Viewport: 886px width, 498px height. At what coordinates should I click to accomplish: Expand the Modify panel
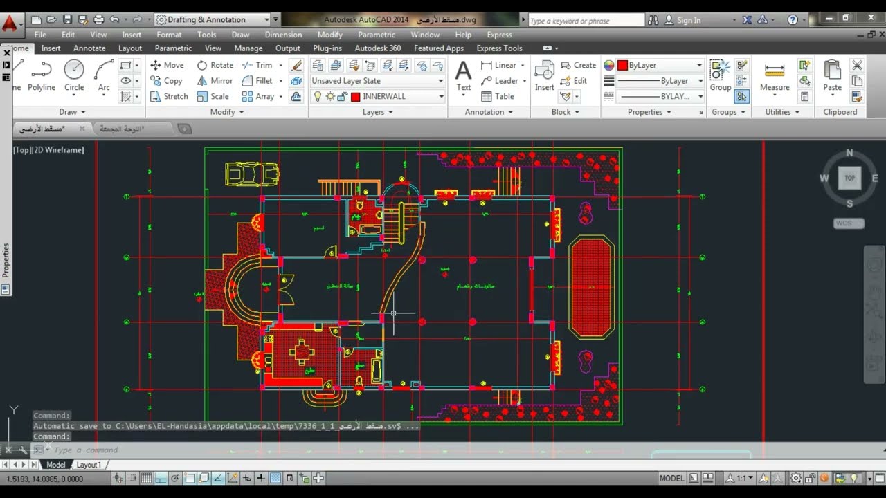coord(227,112)
